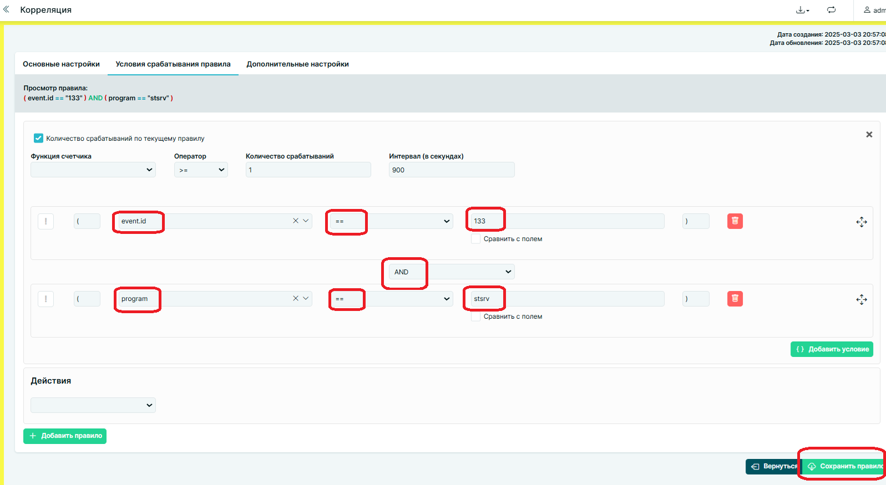The image size is (886, 485).
Task: Open the Дополнительные настройки tab
Action: [x=297, y=64]
